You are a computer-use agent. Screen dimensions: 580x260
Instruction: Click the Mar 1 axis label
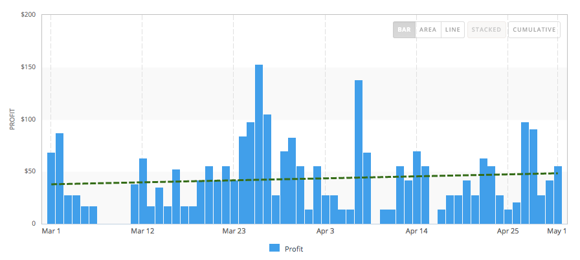pos(51,232)
